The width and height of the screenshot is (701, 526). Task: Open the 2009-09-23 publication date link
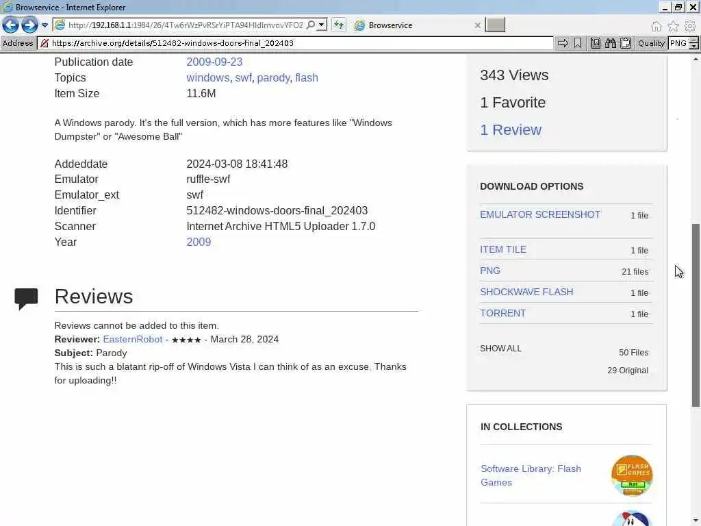coord(214,62)
